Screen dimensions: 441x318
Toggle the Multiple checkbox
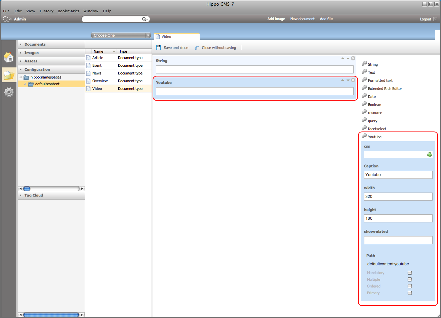coord(409,279)
